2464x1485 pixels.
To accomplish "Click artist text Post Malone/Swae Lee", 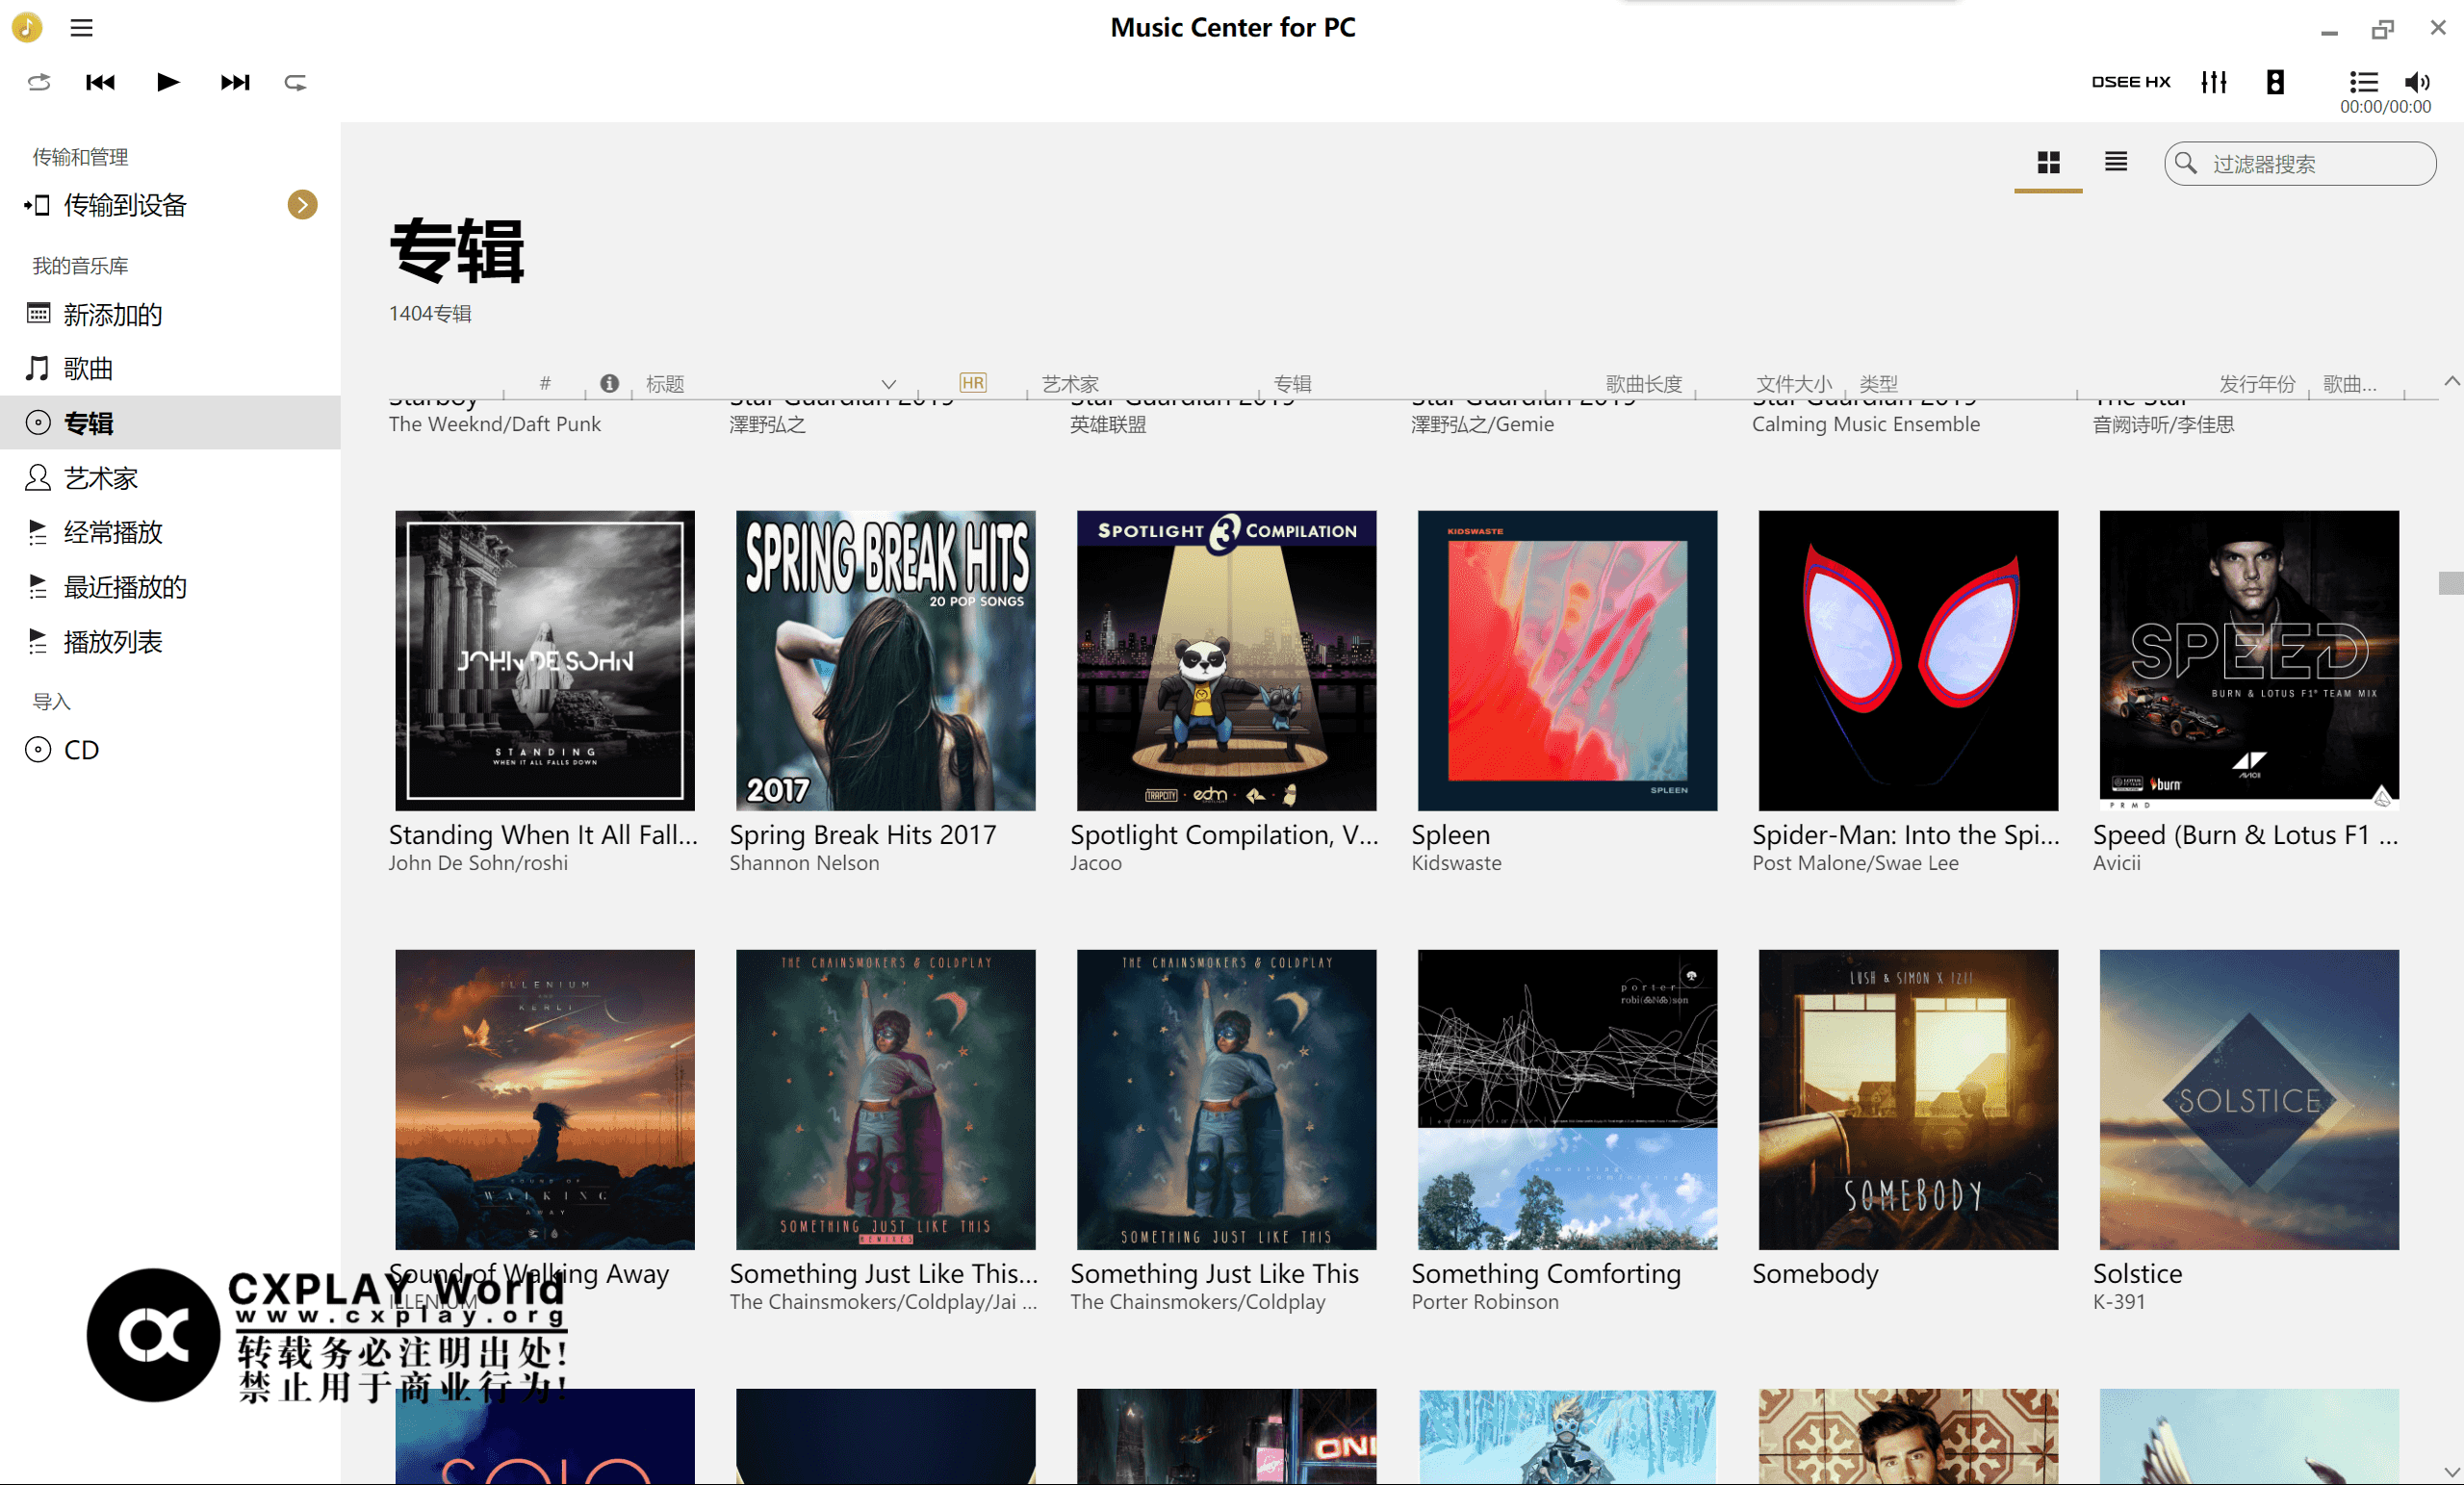I will pyautogui.click(x=1855, y=863).
